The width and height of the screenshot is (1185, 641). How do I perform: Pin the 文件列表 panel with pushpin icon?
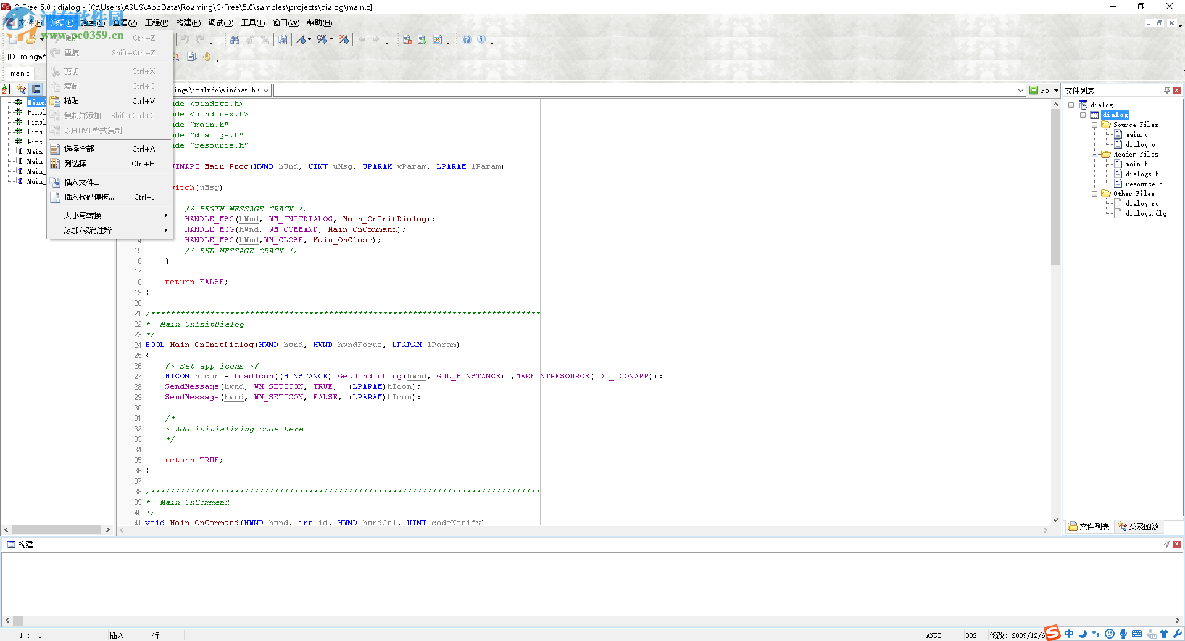[1166, 91]
